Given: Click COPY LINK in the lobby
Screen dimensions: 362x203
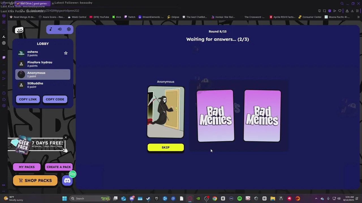Looking at the screenshot, I should tap(28, 99).
